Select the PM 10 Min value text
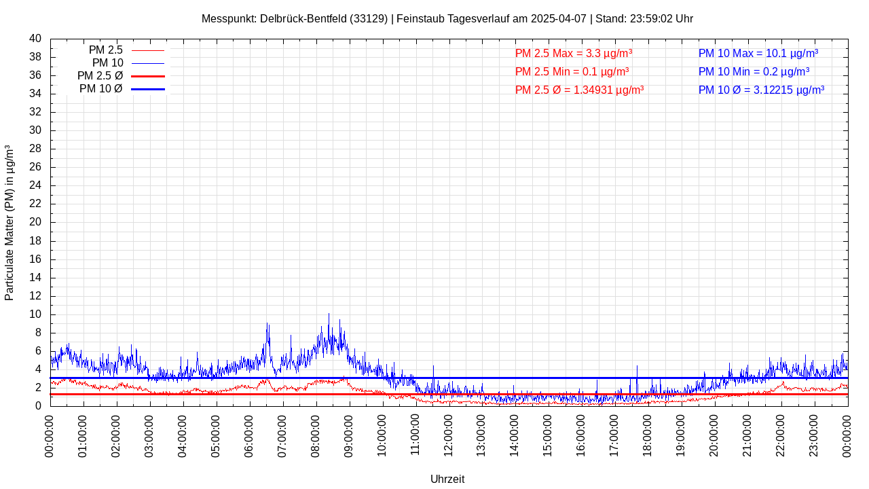 [754, 71]
